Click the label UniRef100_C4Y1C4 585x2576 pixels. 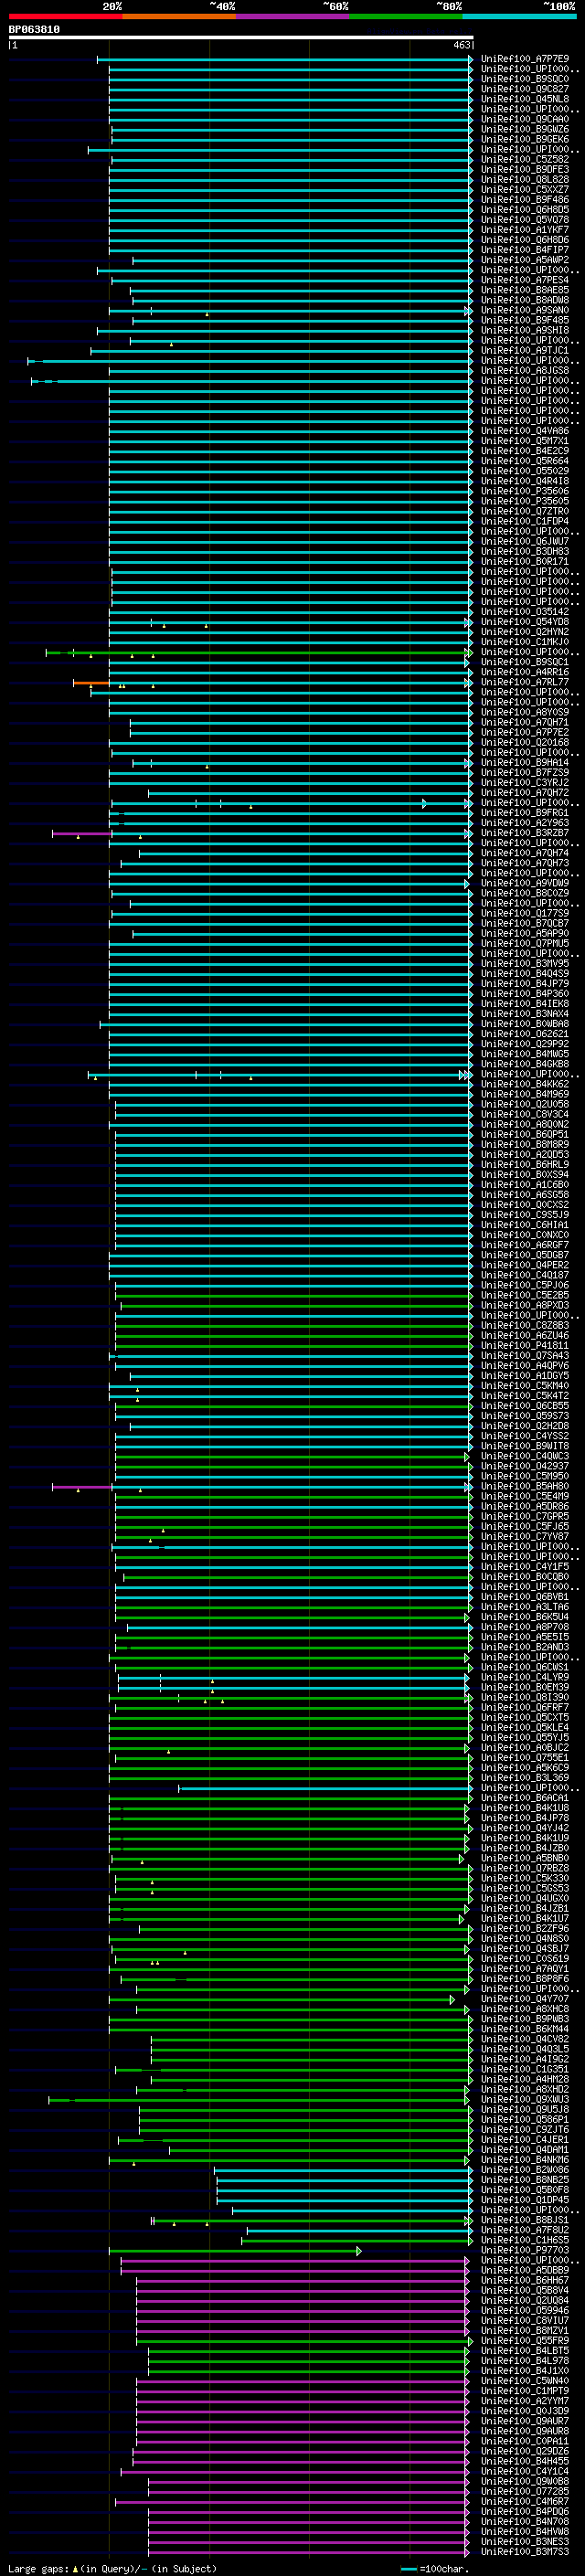tap(525, 2471)
